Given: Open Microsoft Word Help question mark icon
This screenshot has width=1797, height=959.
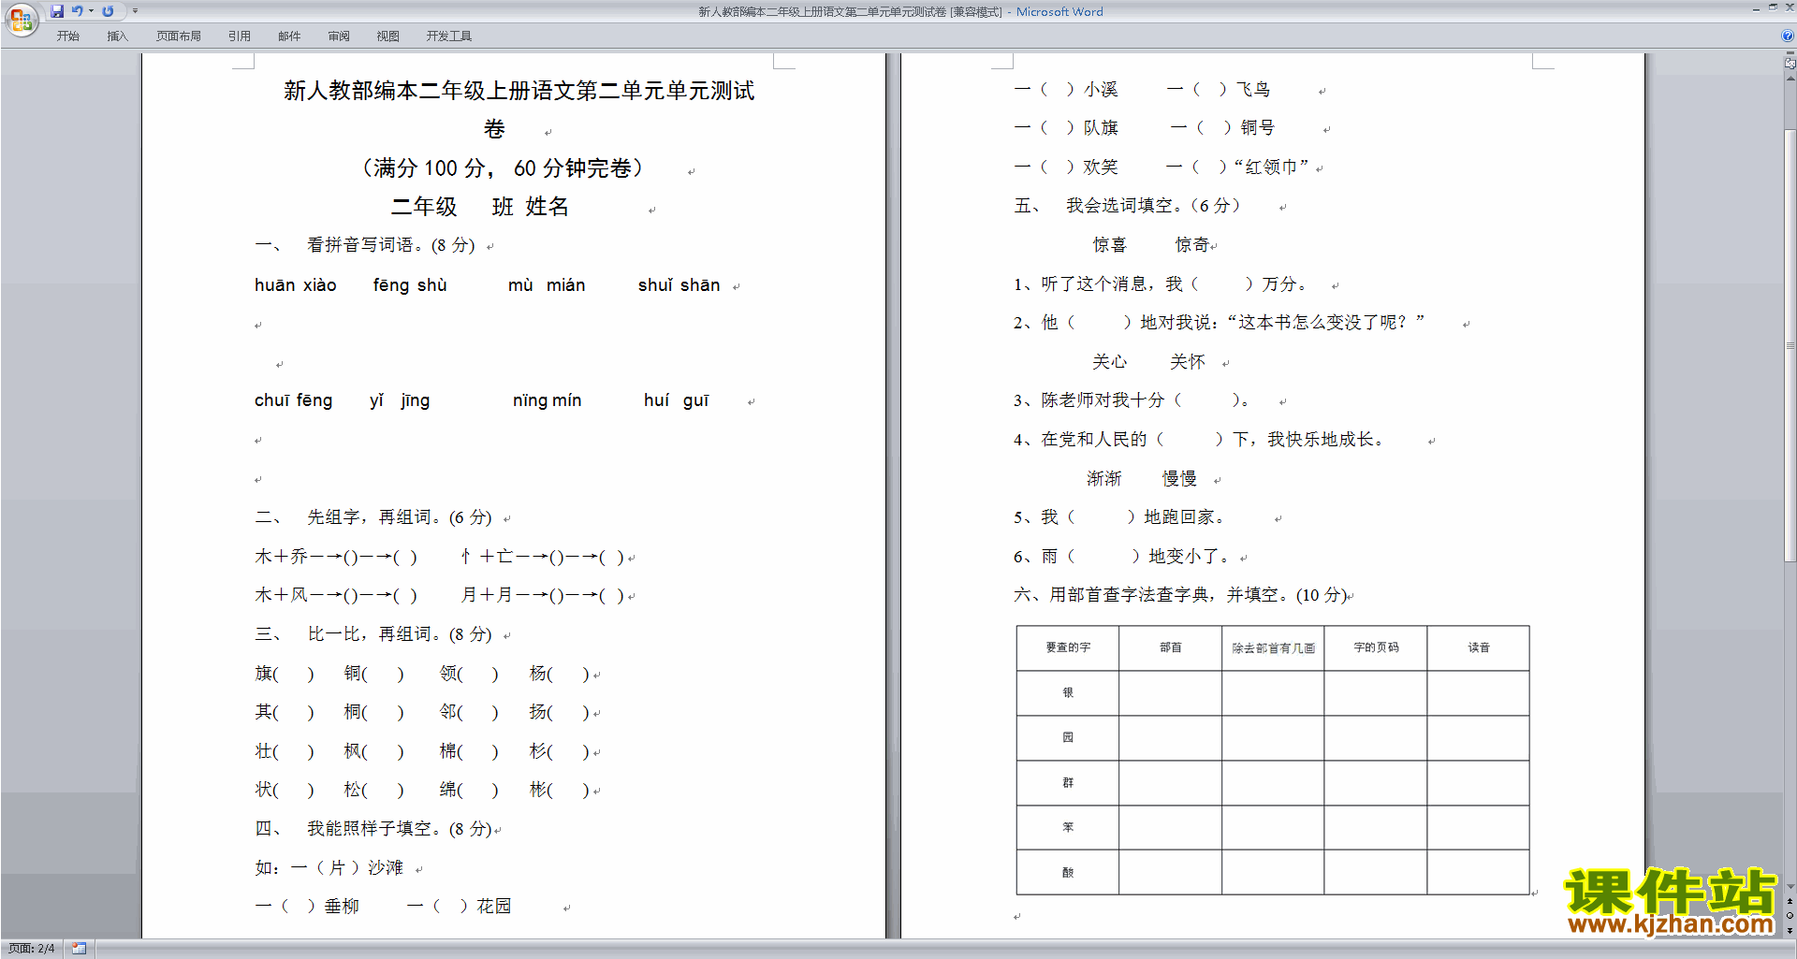Looking at the screenshot, I should [x=1788, y=36].
